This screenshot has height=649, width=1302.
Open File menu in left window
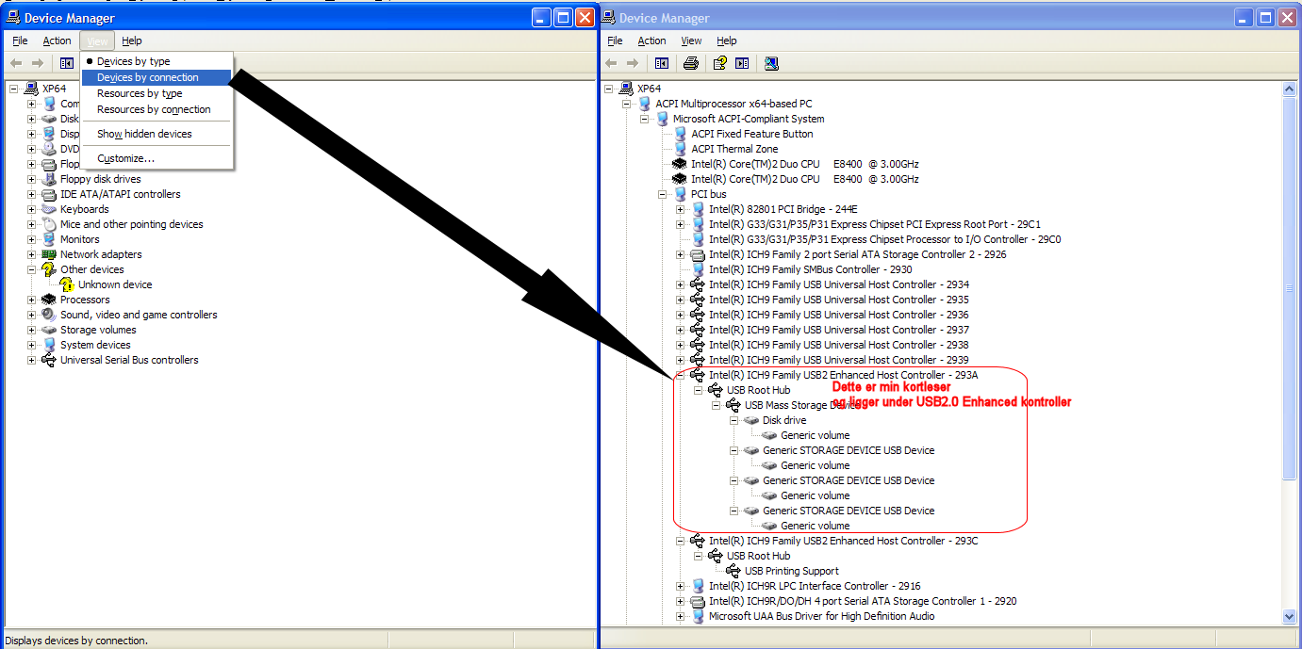click(x=20, y=41)
